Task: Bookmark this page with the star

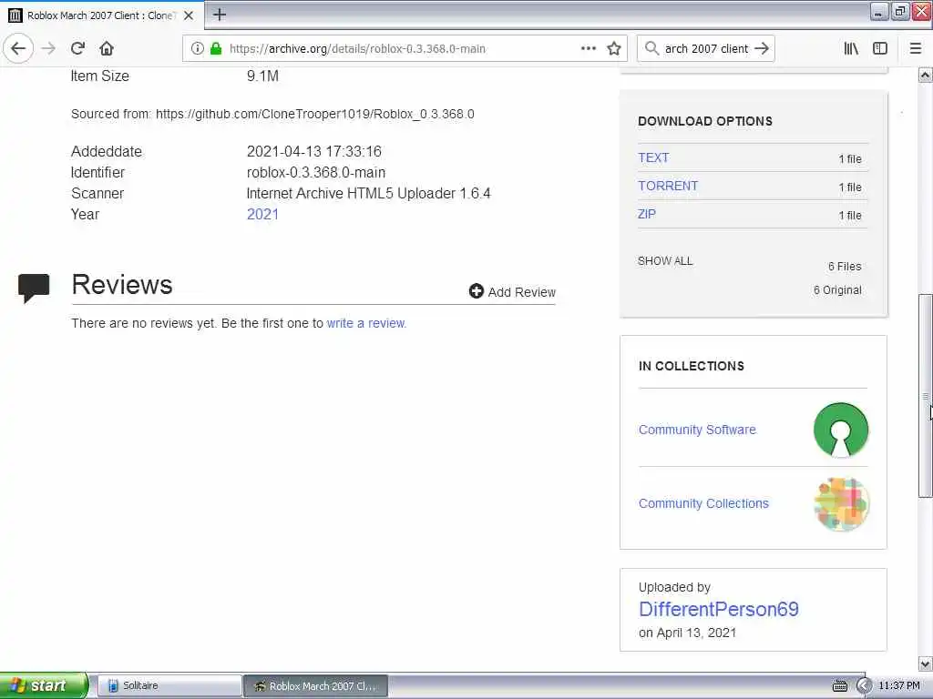Action: point(614,49)
